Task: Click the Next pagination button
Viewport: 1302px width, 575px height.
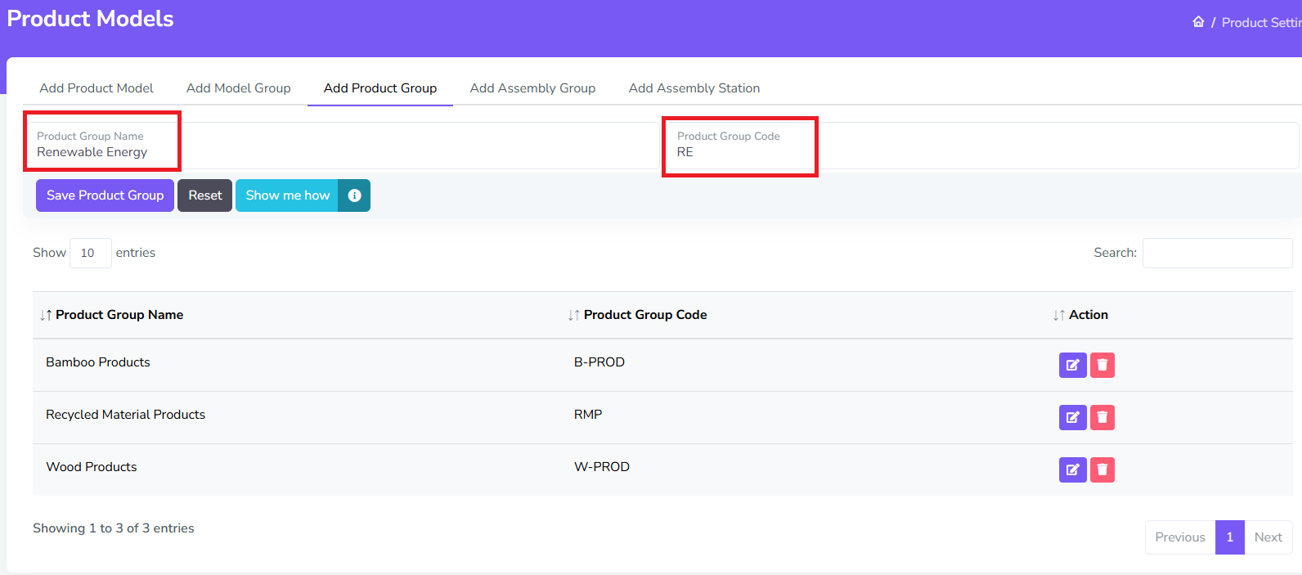Action: (1268, 537)
